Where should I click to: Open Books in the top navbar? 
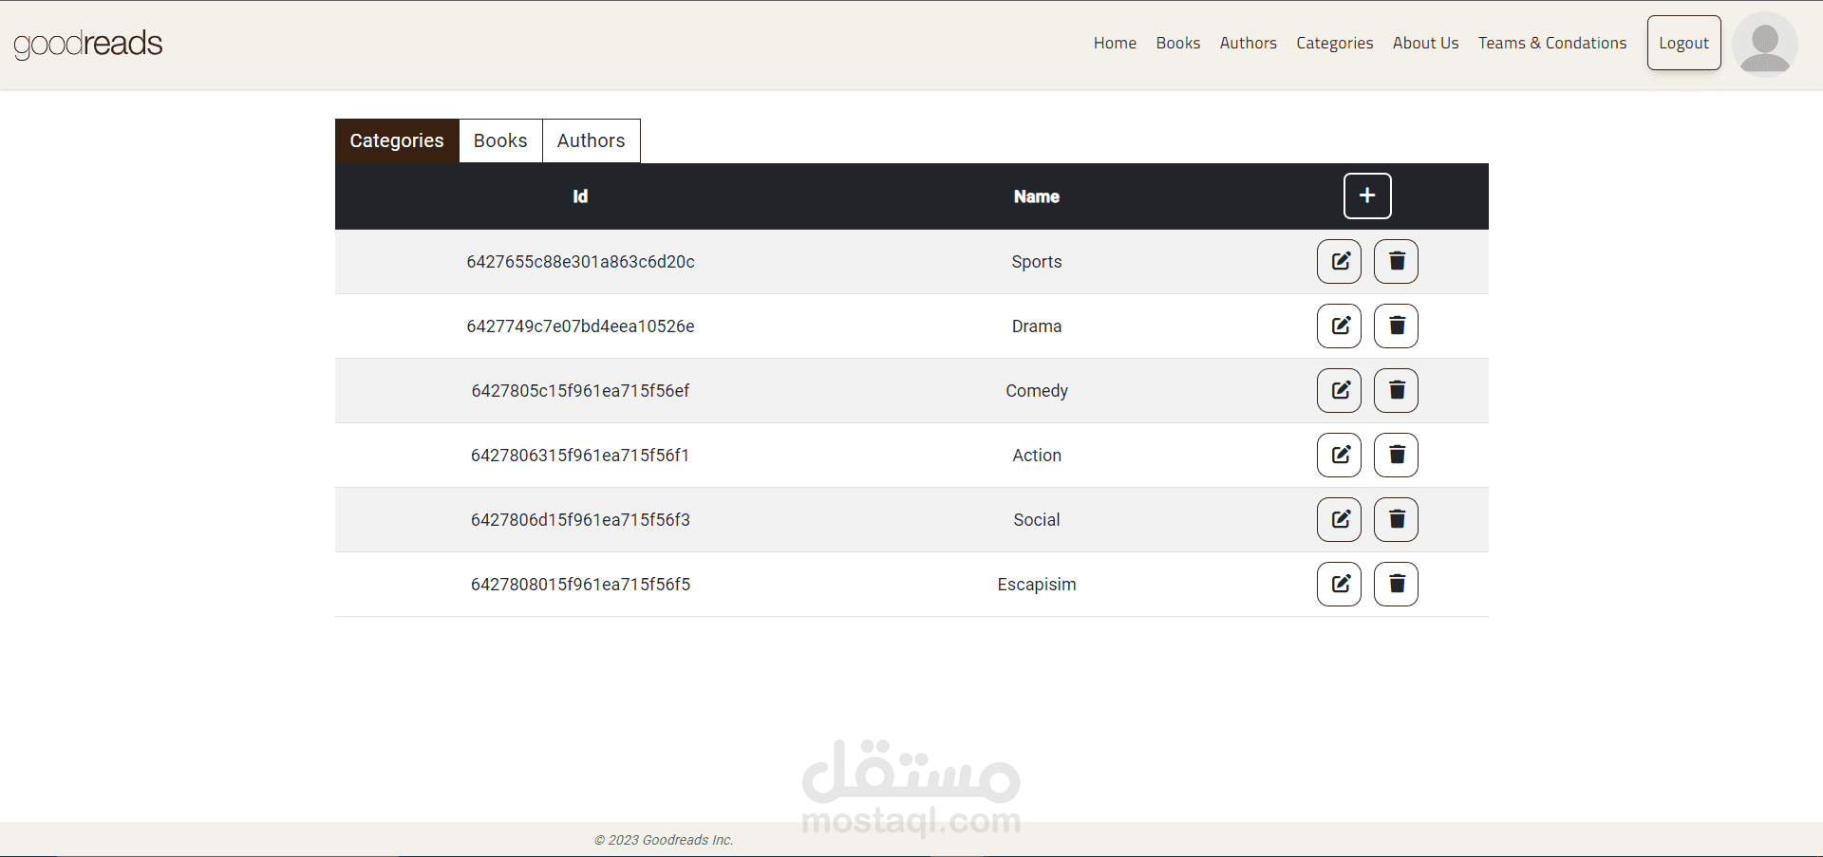1178,43
